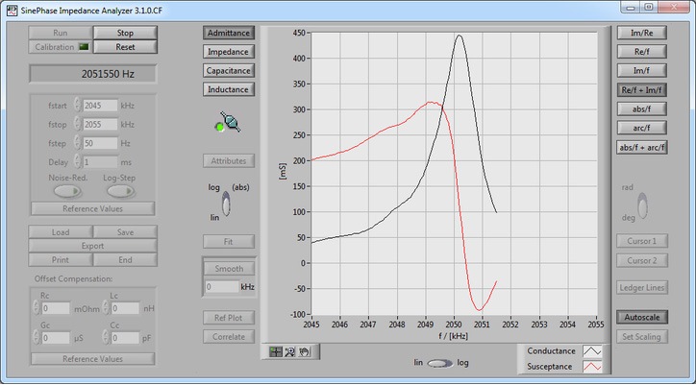Click the Conductance black line legend icon
The height and width of the screenshot is (385, 696).
[x=593, y=351]
